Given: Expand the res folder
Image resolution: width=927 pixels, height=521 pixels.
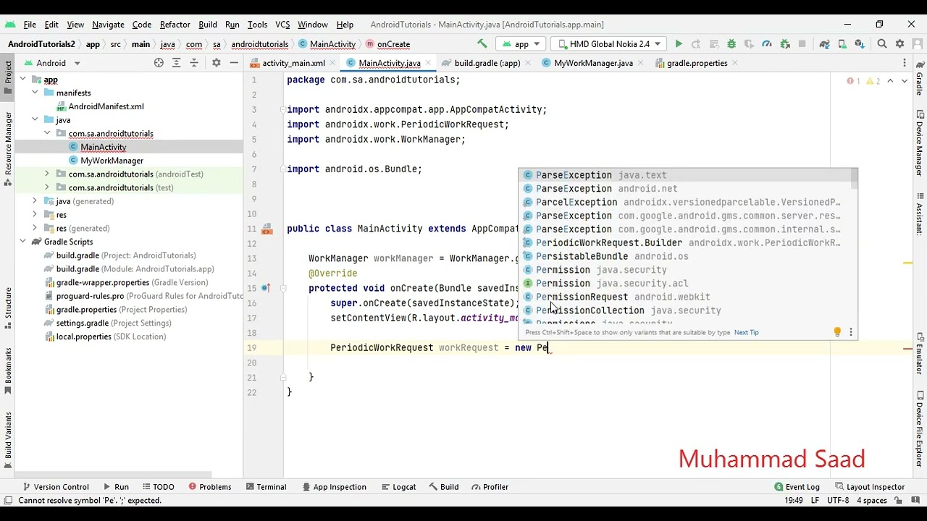Looking at the screenshot, I should tap(35, 214).
